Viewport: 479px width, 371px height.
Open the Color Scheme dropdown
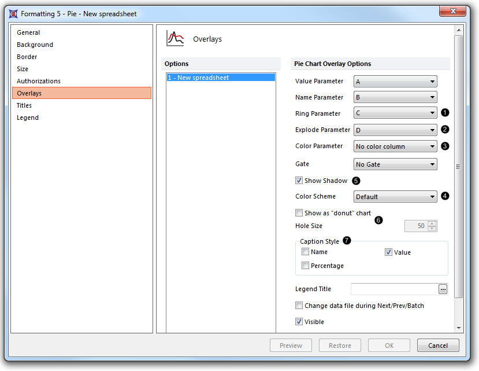click(x=395, y=197)
